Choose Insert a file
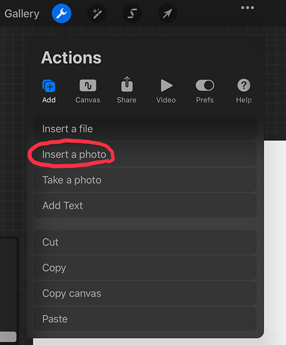Viewport: 286px width, 345px height. tap(145, 129)
